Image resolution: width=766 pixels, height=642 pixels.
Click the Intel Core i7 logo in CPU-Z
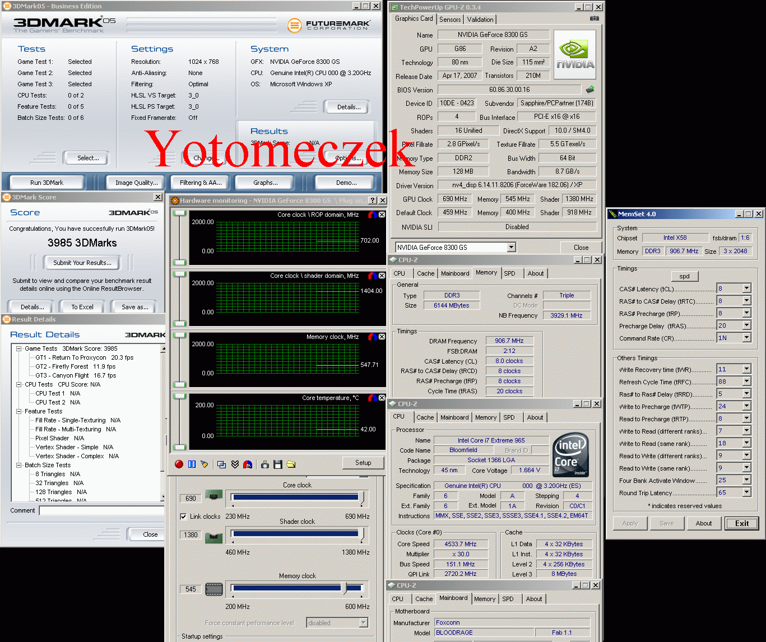(x=570, y=454)
